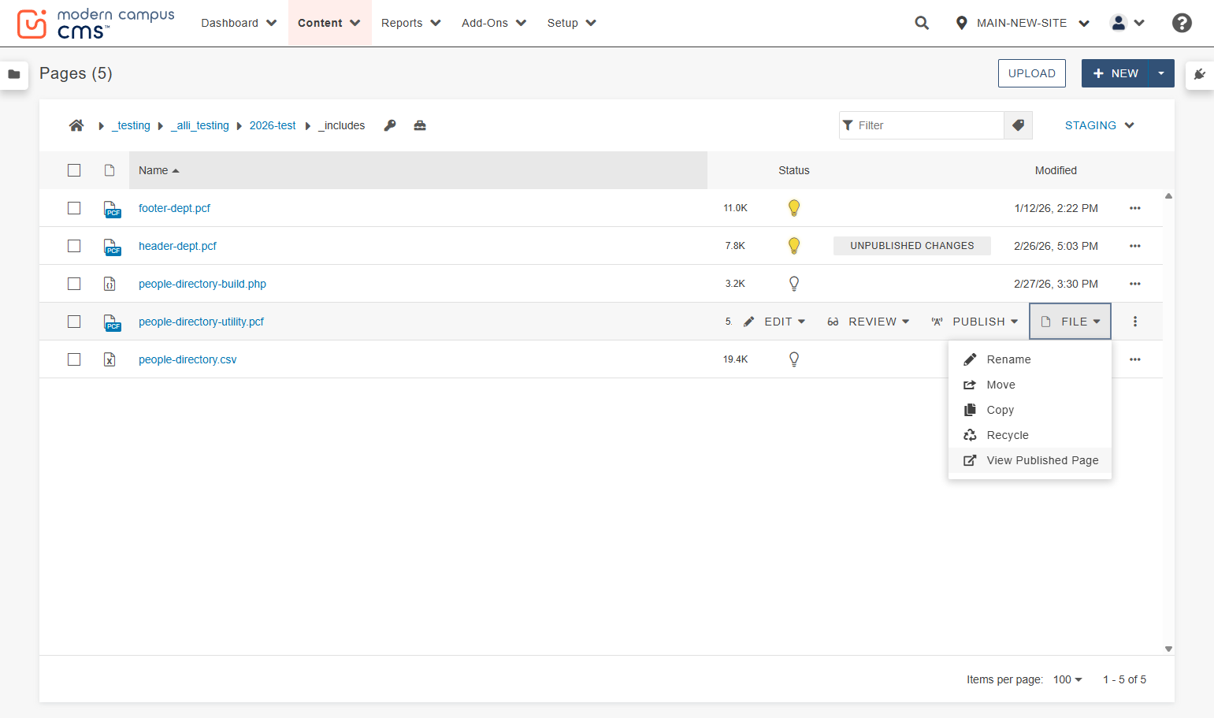Screen dimensions: 1214x718
Task: Click the PCF icon of people-directory-utility.pcf
Action: coord(112,322)
